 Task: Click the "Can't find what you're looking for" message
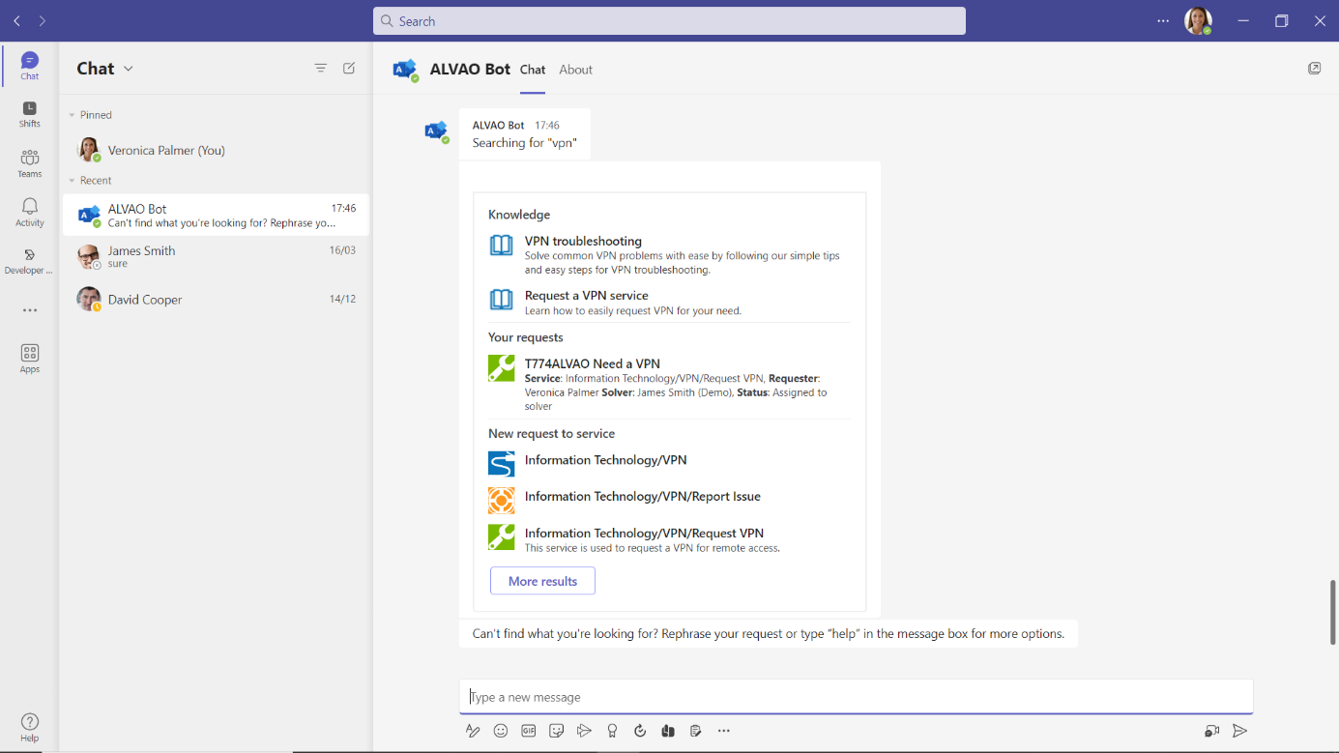(x=768, y=634)
